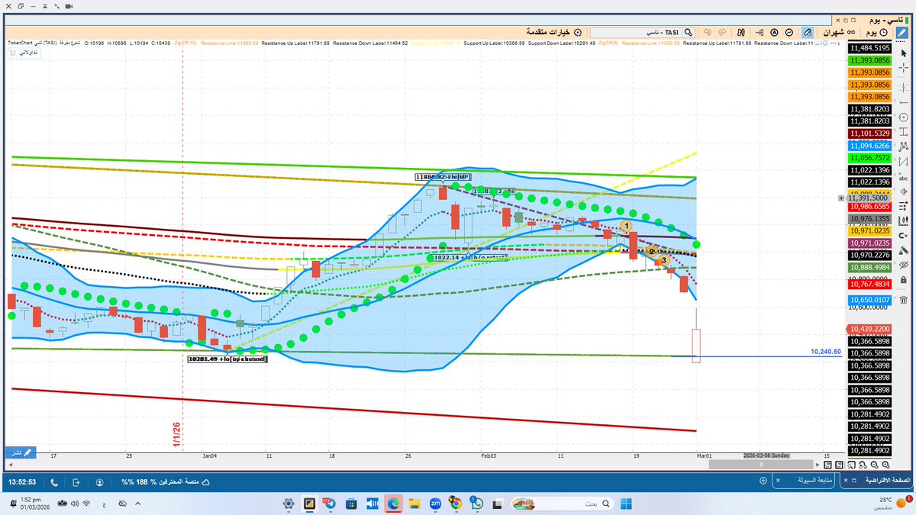Open user profile icon in status bar

point(100,482)
